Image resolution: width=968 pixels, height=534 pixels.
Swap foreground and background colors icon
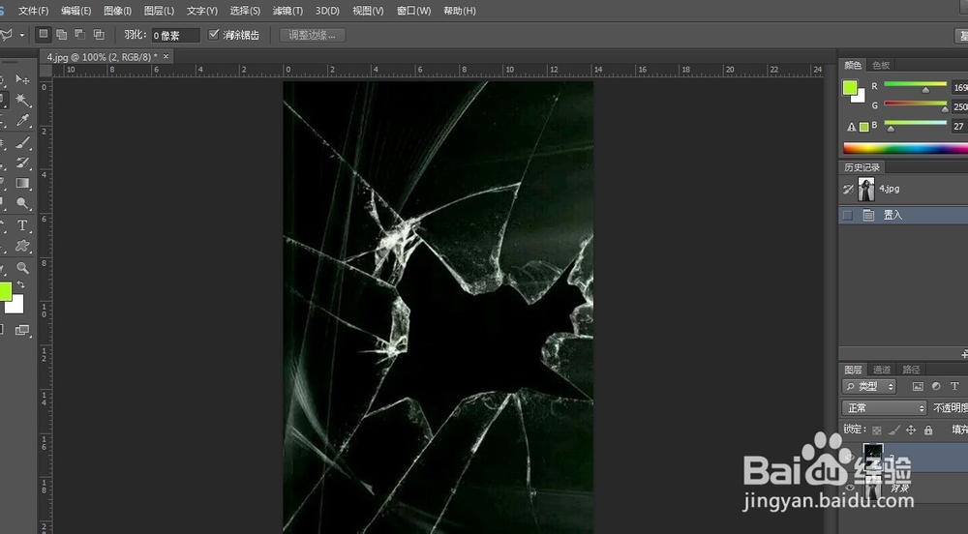pos(21,284)
